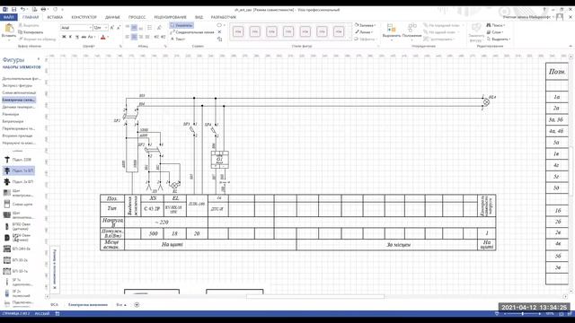Pick the SF 1х однополюсний breaker shape
This screenshot has width=575, height=323.
point(18,282)
